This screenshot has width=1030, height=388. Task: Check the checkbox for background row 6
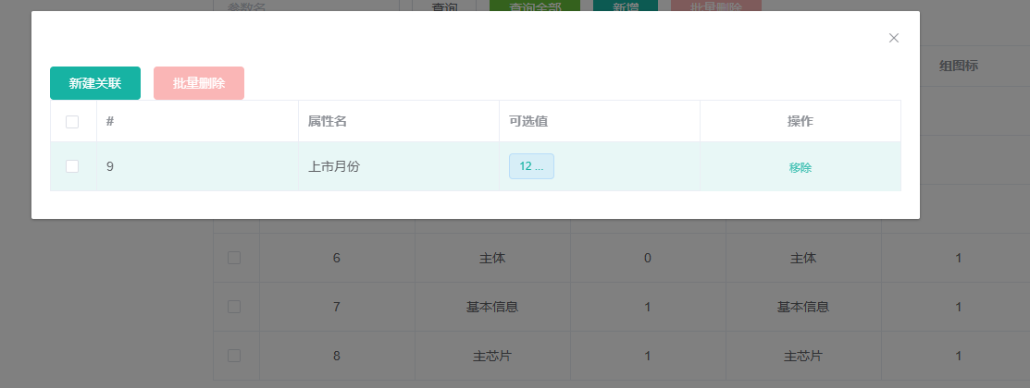tap(234, 259)
